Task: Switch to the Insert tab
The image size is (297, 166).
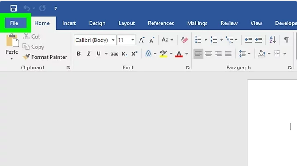Action: point(69,23)
